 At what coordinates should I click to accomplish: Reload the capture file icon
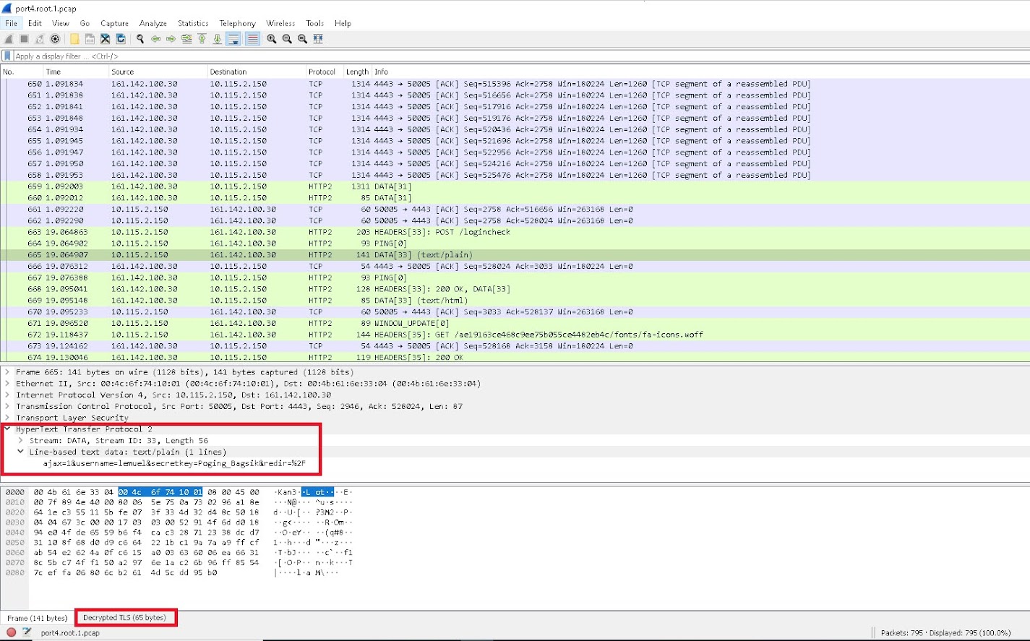point(121,39)
